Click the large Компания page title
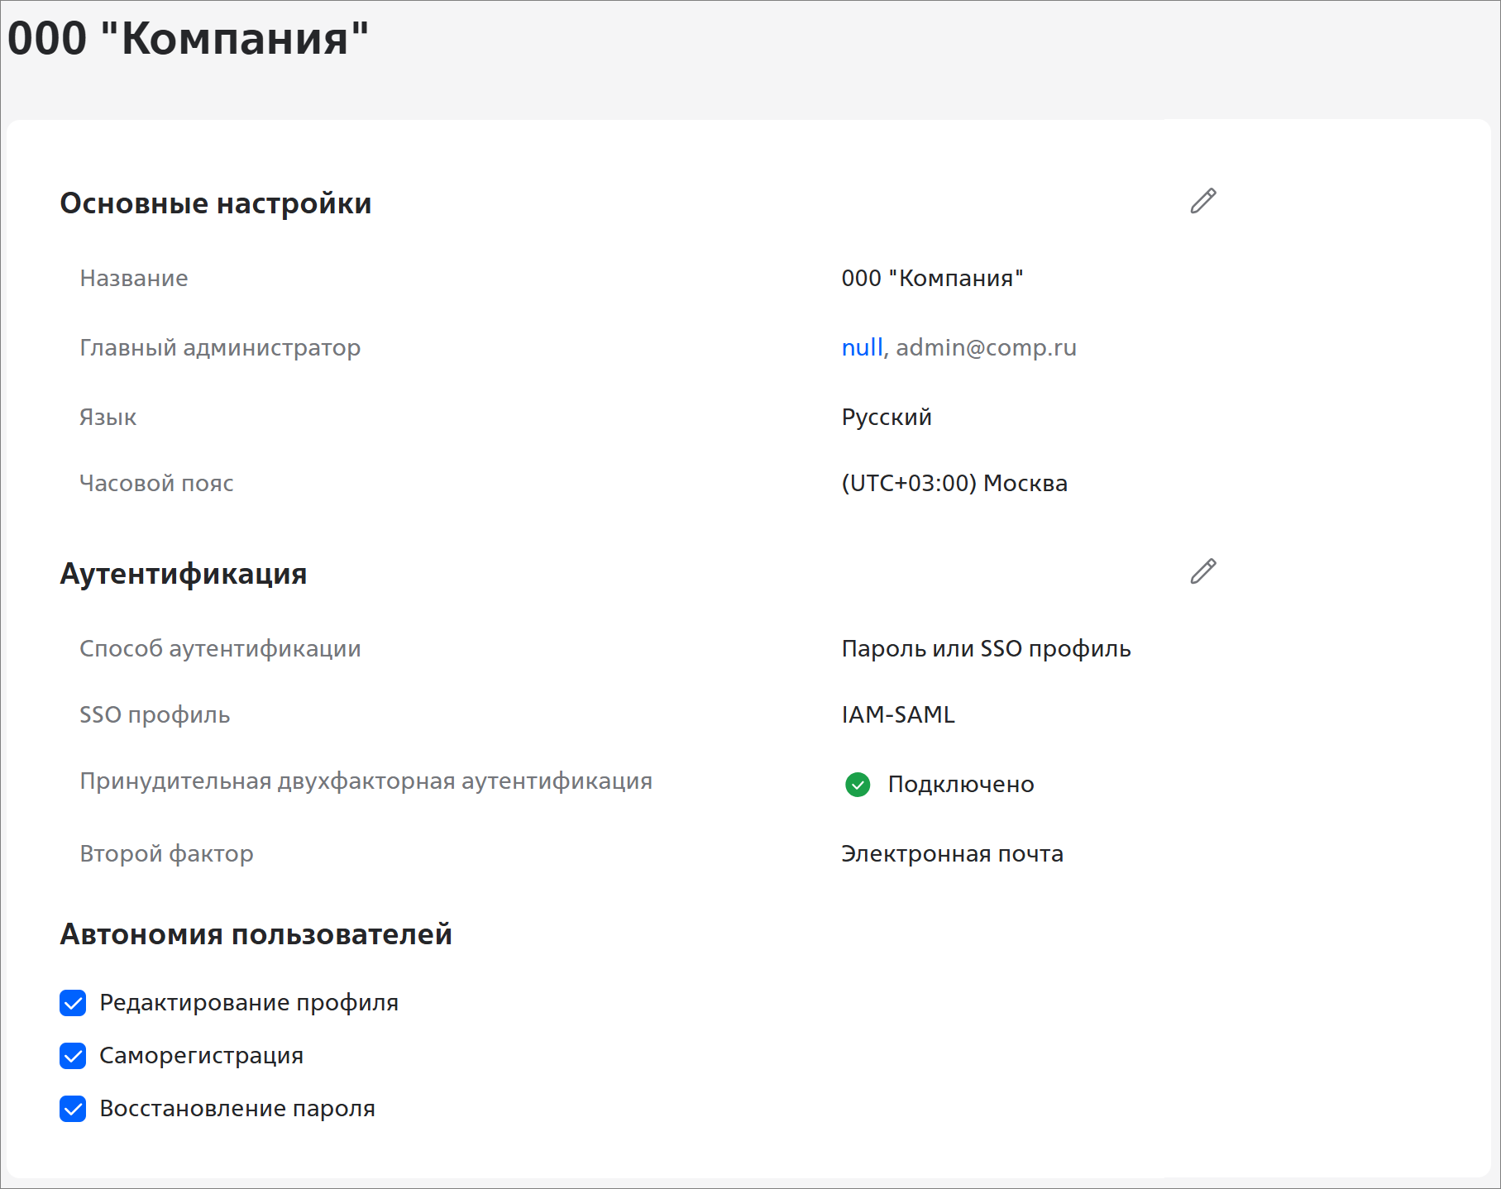 (x=188, y=39)
